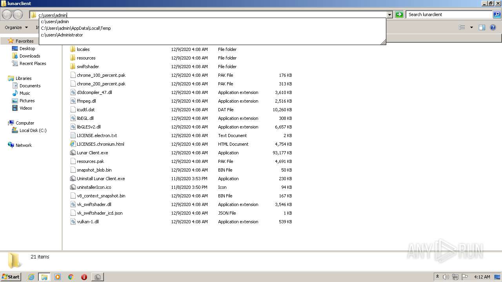Open Windows Media Player taskbar icon
The height and width of the screenshot is (282, 502).
point(58,277)
